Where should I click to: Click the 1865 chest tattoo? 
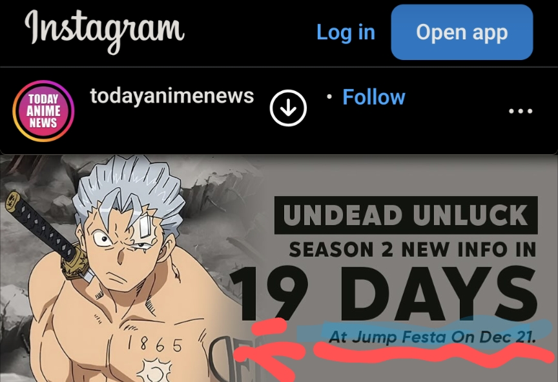pyautogui.click(x=155, y=344)
